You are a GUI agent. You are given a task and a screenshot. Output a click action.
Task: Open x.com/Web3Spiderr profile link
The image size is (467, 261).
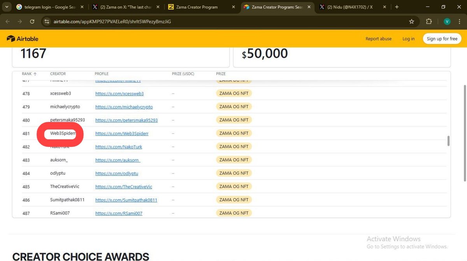point(122,134)
